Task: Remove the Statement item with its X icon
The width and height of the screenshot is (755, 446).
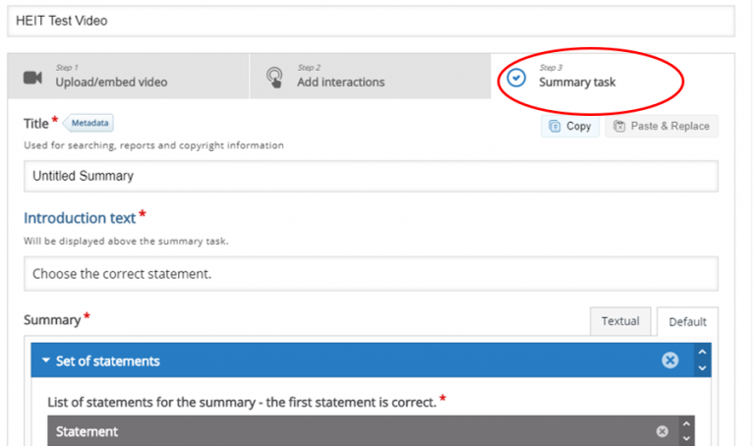Action: tap(662, 431)
